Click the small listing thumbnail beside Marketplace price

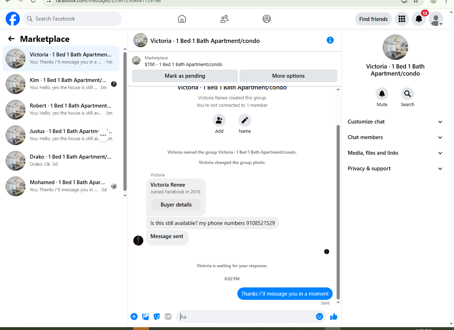pos(136,60)
